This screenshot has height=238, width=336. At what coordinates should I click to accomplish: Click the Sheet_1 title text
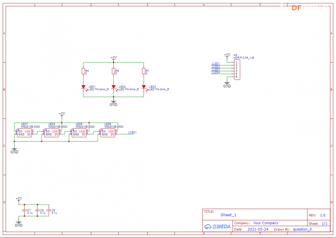pyautogui.click(x=228, y=215)
